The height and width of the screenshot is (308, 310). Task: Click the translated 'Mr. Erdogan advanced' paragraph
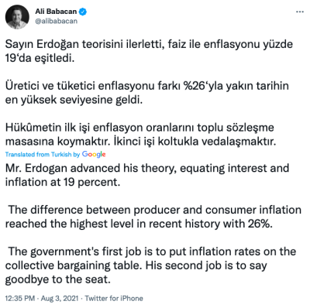pyautogui.click(x=147, y=175)
